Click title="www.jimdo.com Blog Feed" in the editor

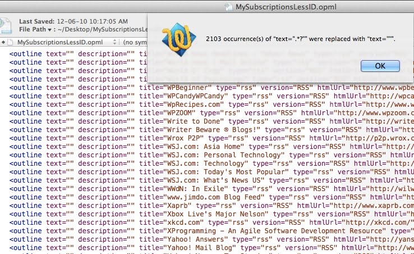(202, 198)
